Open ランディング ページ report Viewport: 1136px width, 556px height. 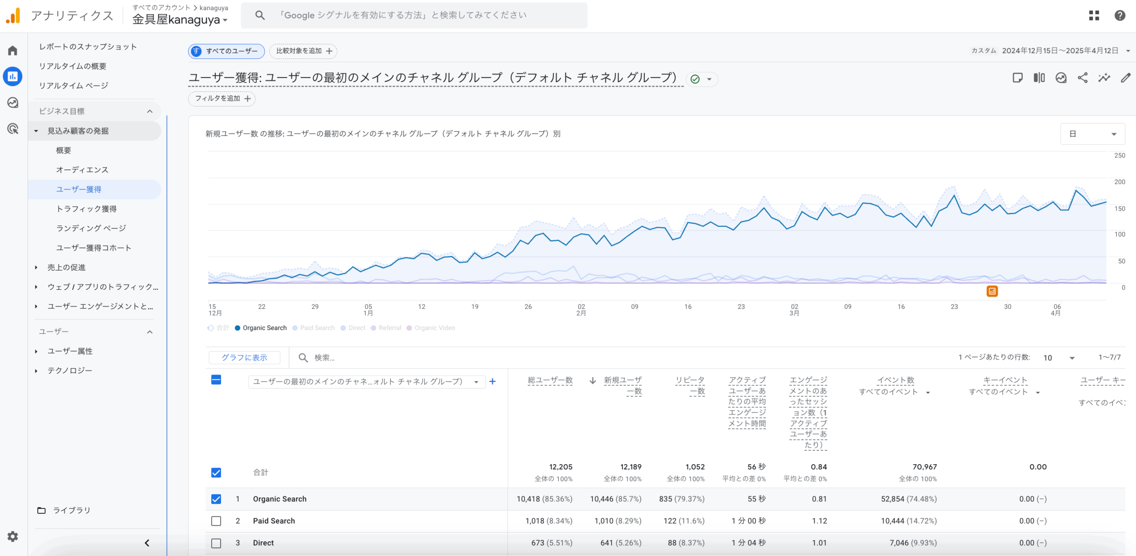pos(91,228)
